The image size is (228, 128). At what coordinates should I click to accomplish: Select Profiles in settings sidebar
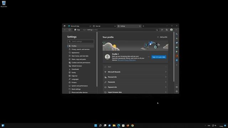pos(81,46)
